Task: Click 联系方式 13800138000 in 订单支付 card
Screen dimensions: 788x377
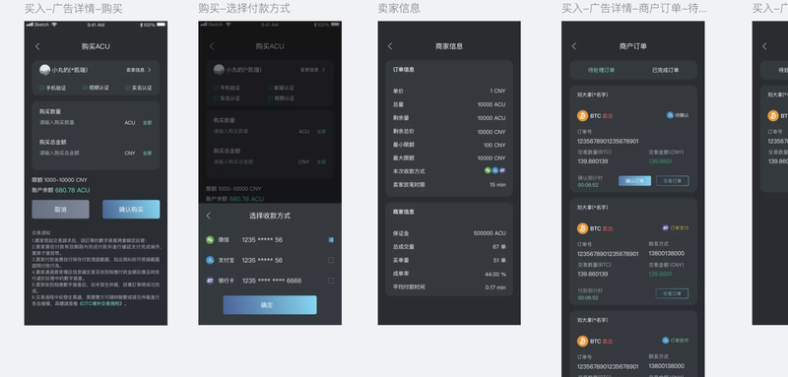Action: click(667, 254)
